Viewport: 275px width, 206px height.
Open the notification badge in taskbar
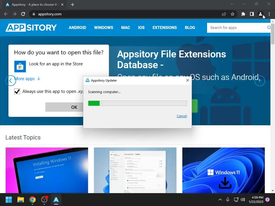click(267, 200)
